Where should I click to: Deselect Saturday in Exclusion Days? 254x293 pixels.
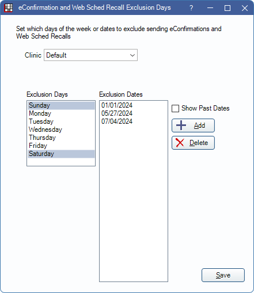[x=61, y=154]
